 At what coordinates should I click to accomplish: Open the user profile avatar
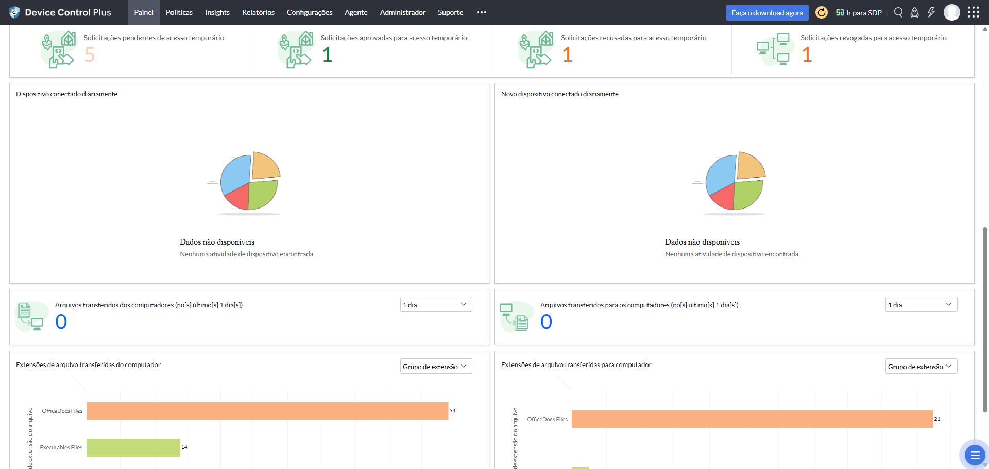click(x=951, y=12)
